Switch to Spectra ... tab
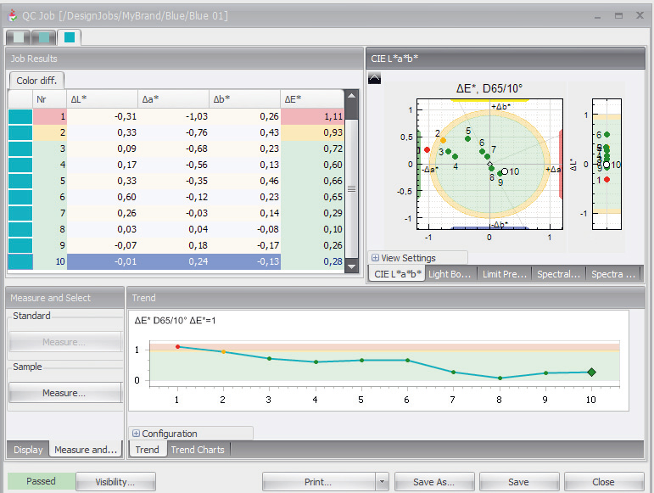 [x=613, y=274]
